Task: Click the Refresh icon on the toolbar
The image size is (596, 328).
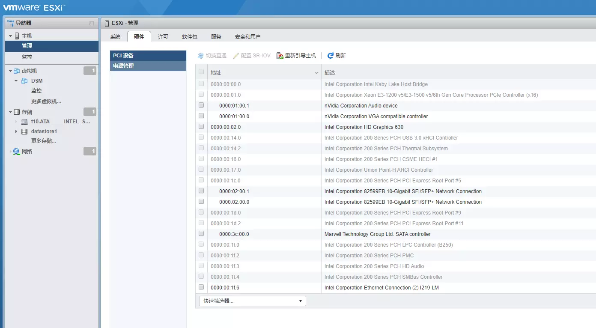Action: [x=330, y=55]
